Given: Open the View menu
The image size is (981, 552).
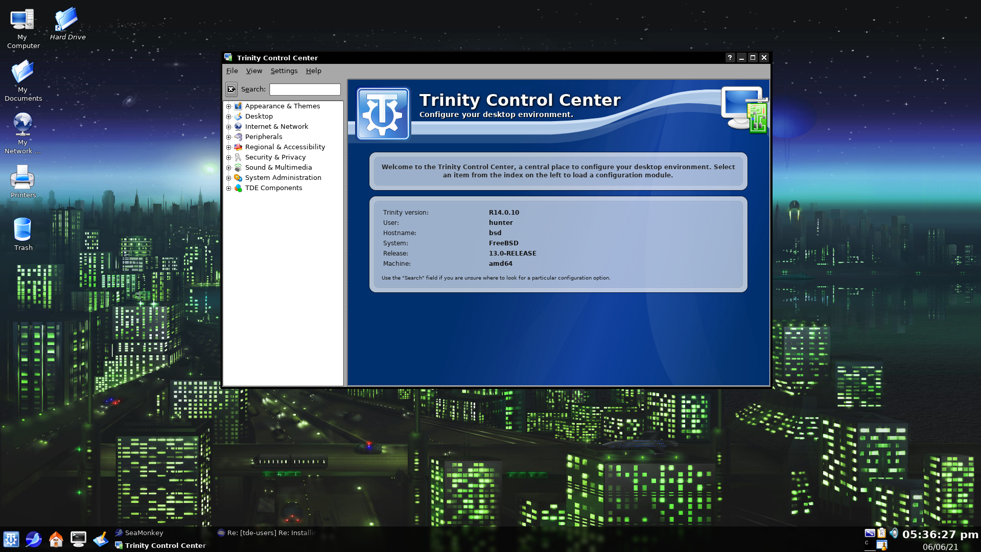Looking at the screenshot, I should click(x=254, y=71).
